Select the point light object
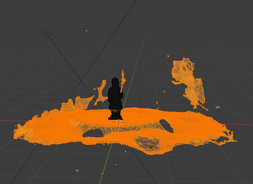The height and width of the screenshot is (184, 253). pos(47,35)
